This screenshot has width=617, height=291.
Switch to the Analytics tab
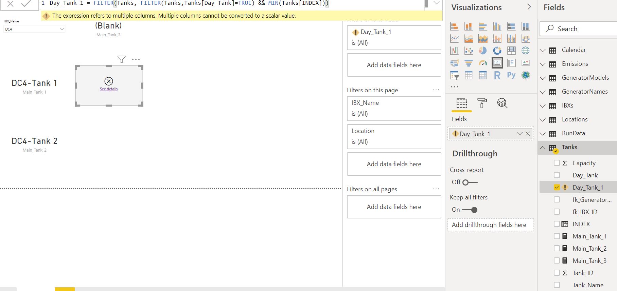pyautogui.click(x=502, y=103)
